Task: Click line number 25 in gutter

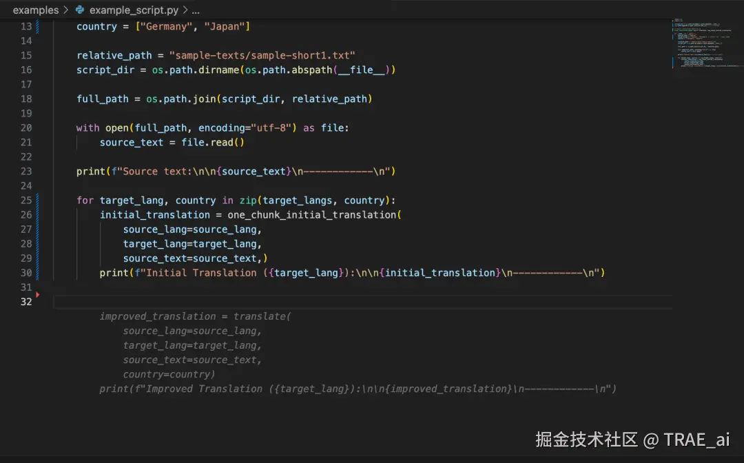Action: tap(26, 200)
